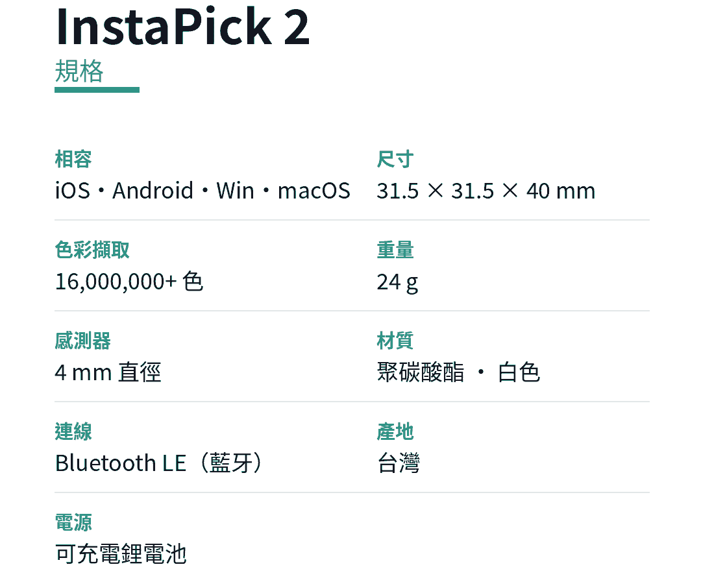
Task: Select the 聚碳酸酯・白色 material text
Action: (459, 372)
